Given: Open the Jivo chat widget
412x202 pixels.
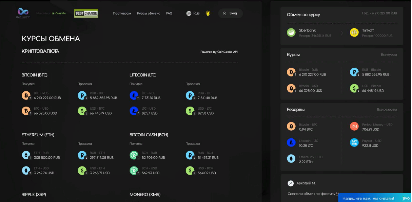Looking at the screenshot, I should tap(375, 198).
